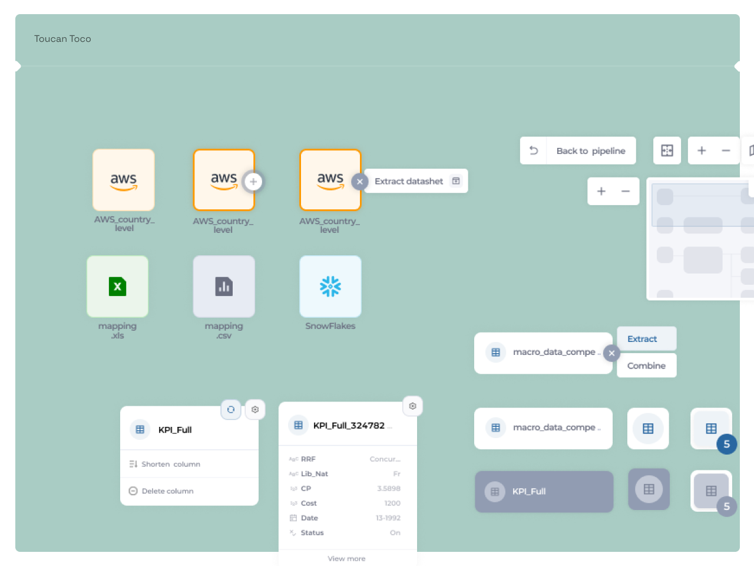Screen dimensions: 754x566
Task: Click the undo arrow icon
Action: 533,150
